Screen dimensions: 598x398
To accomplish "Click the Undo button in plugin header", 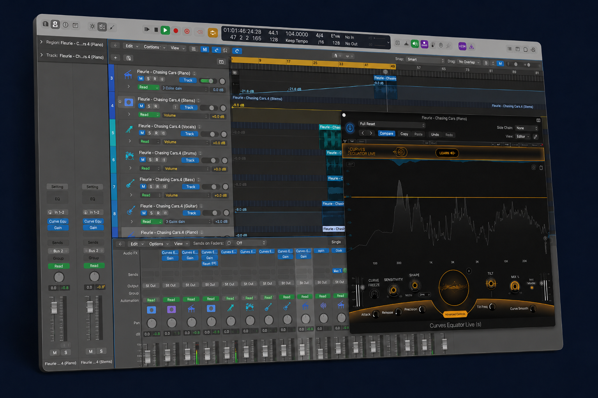I will 435,135.
